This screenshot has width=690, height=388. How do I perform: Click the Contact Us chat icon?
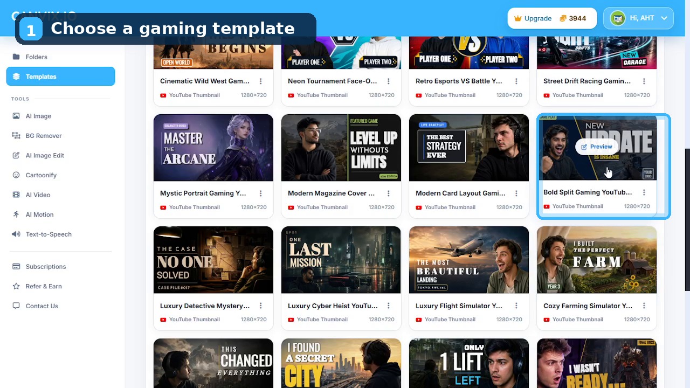[16, 306]
